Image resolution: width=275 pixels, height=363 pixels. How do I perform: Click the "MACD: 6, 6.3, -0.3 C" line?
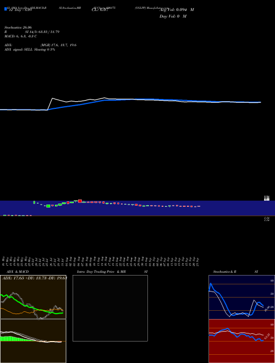coord(20,36)
